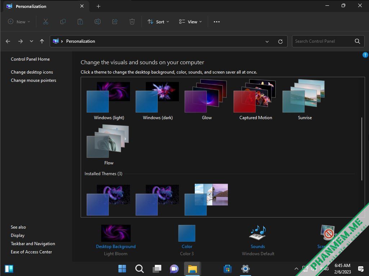Open Taskbar and Navigation link
Viewport: 369px width, 276px height.
click(x=33, y=244)
